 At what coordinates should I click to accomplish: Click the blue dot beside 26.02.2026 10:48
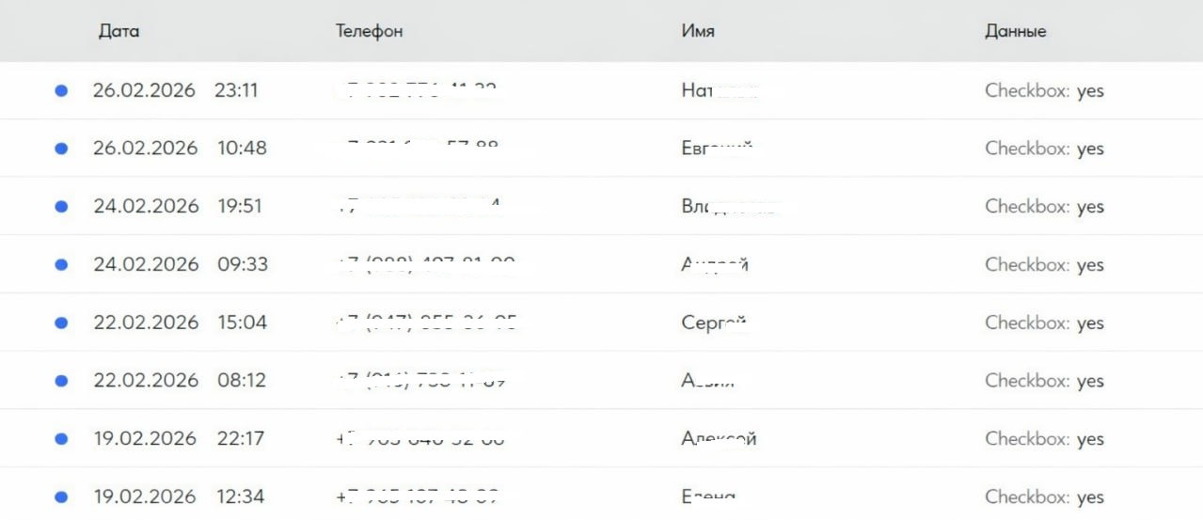(x=61, y=149)
